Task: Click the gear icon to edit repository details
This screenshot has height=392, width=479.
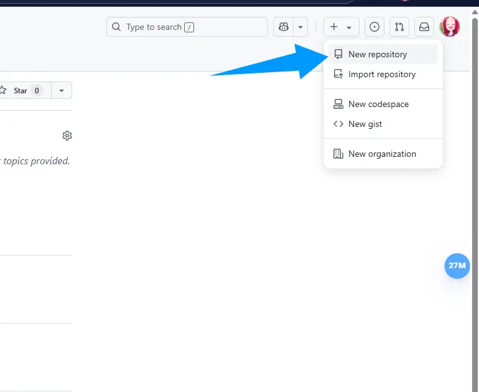Action: pos(67,136)
